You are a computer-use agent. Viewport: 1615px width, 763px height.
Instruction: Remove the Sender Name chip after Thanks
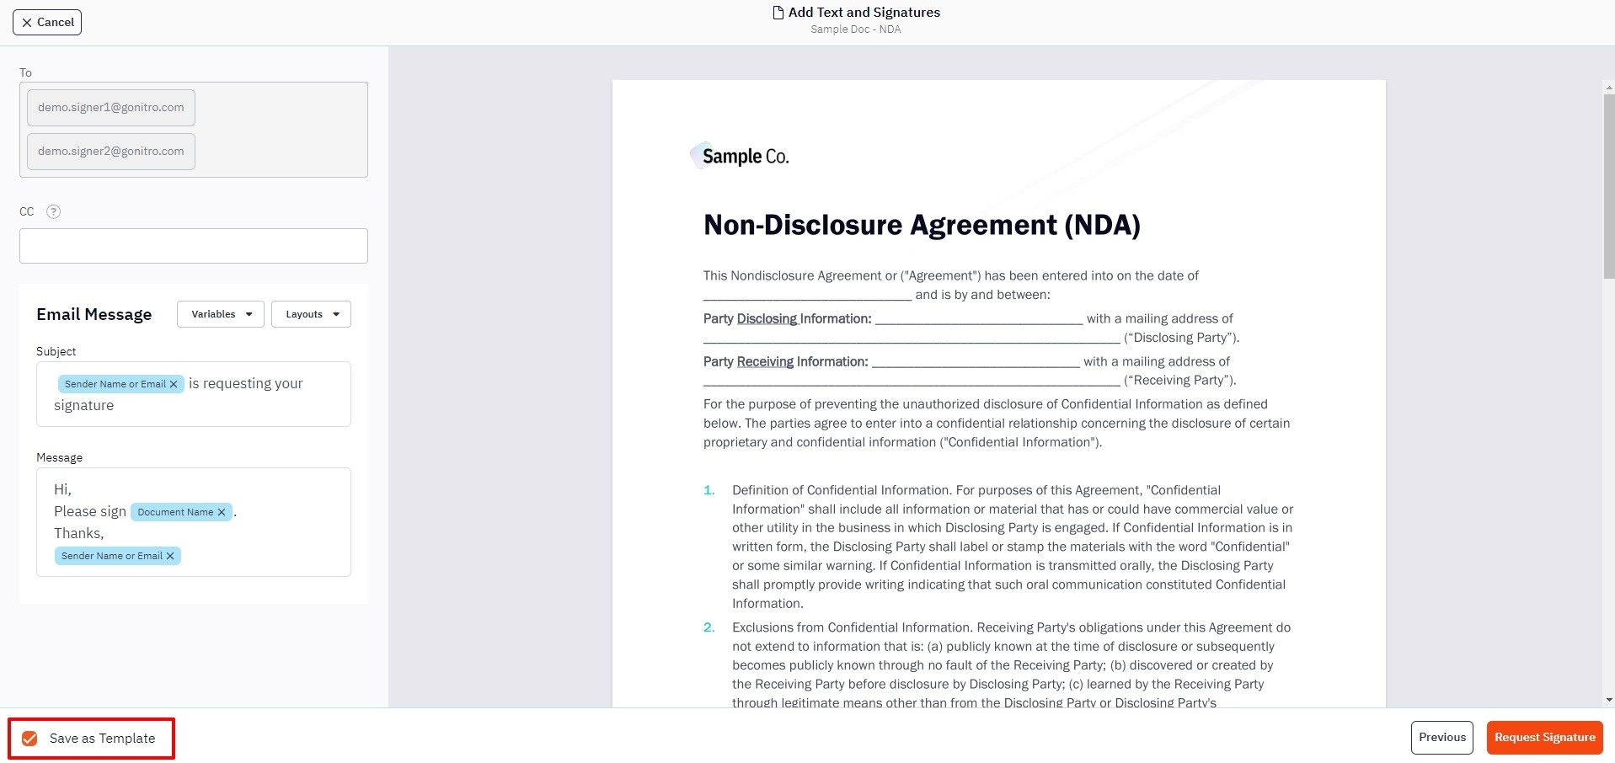tap(170, 556)
